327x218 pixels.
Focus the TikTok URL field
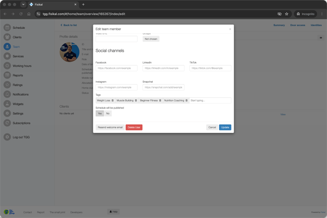tap(210, 68)
